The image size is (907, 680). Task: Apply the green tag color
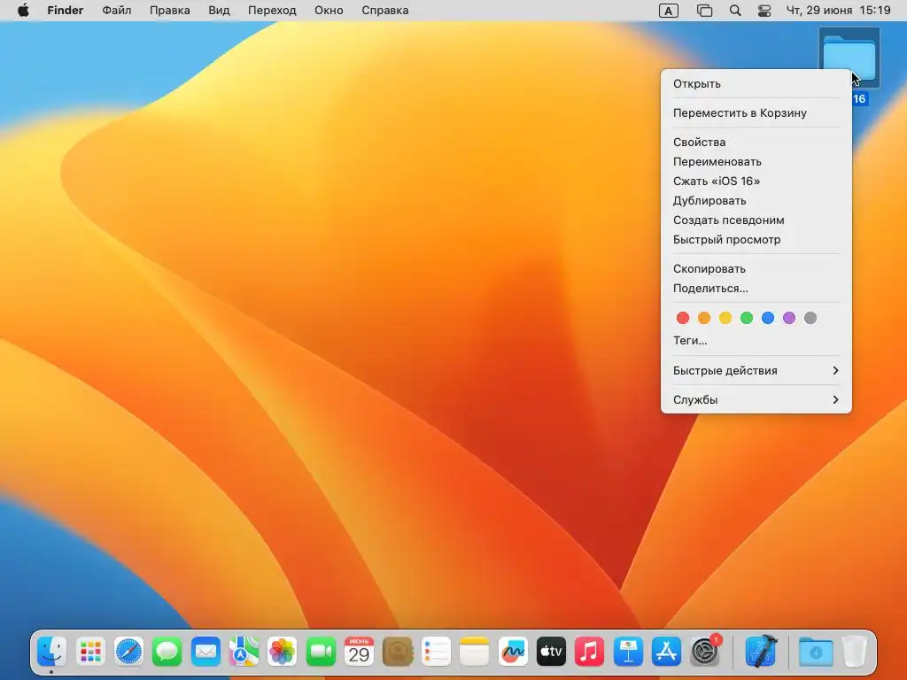click(x=747, y=318)
